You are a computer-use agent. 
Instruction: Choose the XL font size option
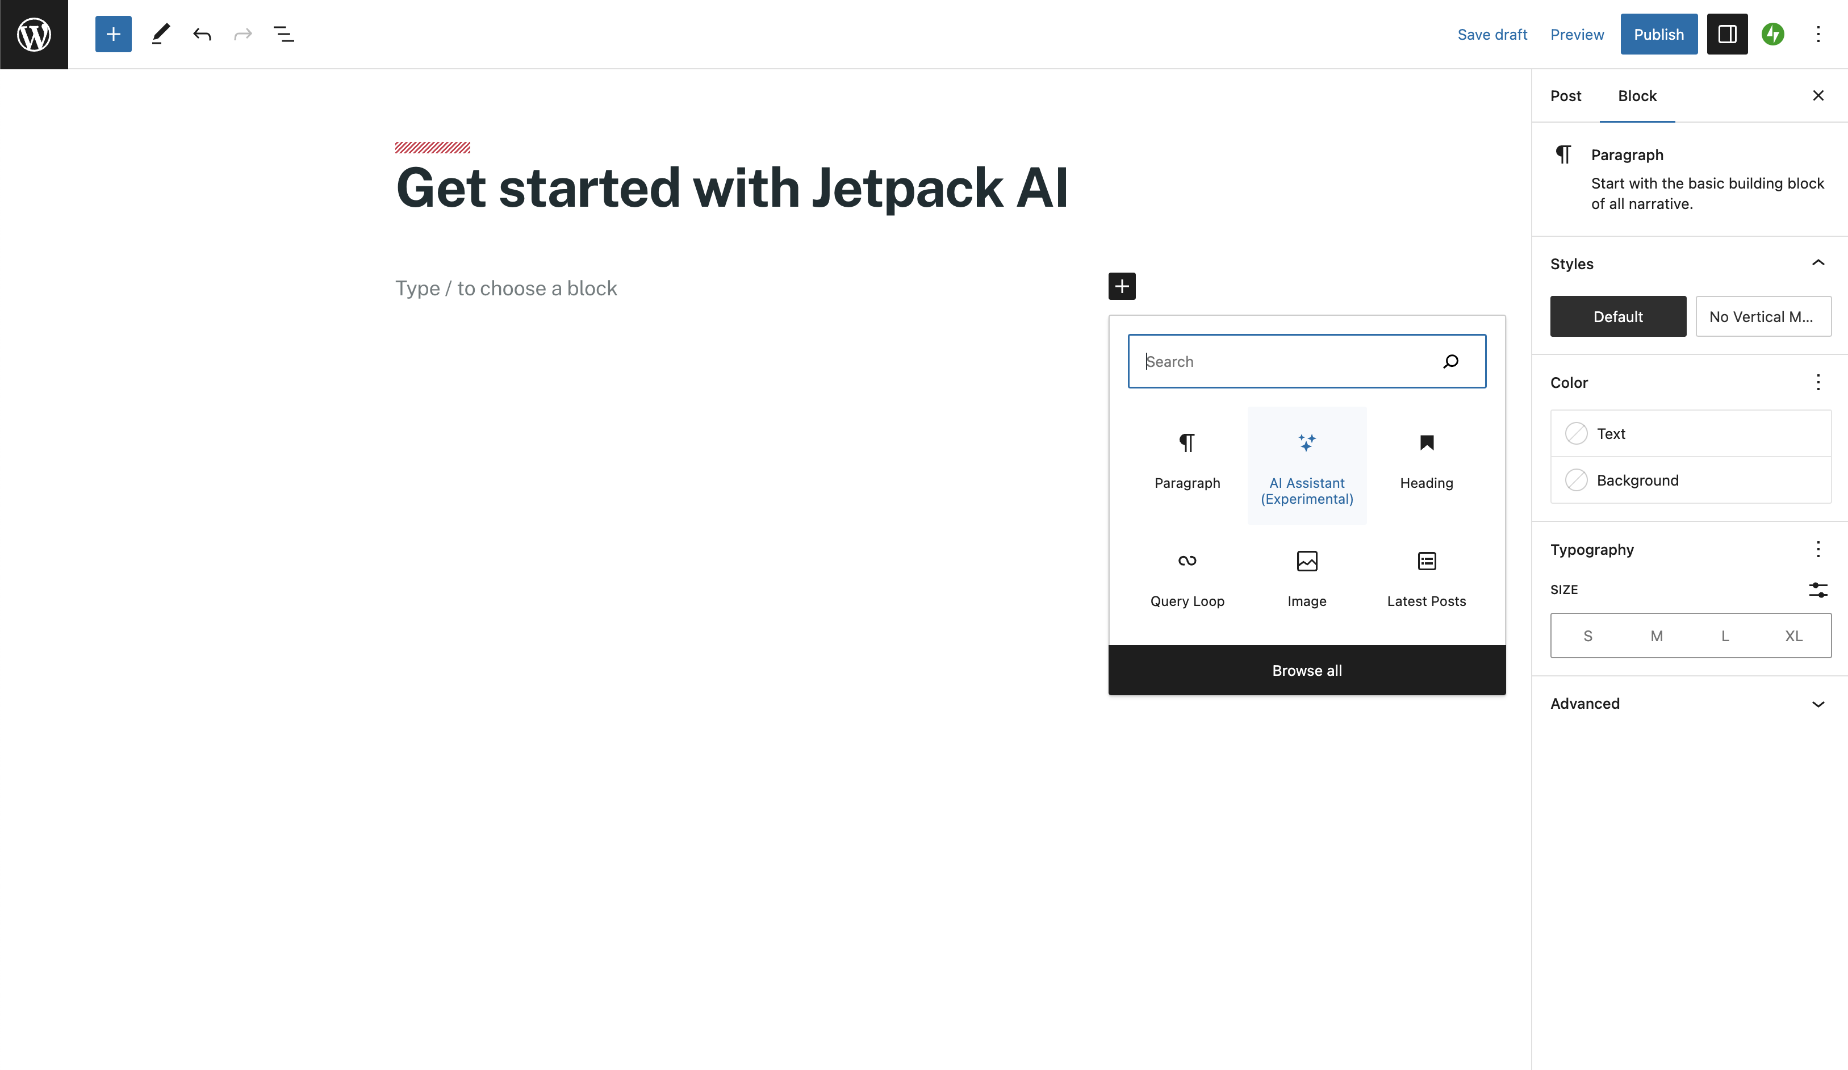[1793, 635]
